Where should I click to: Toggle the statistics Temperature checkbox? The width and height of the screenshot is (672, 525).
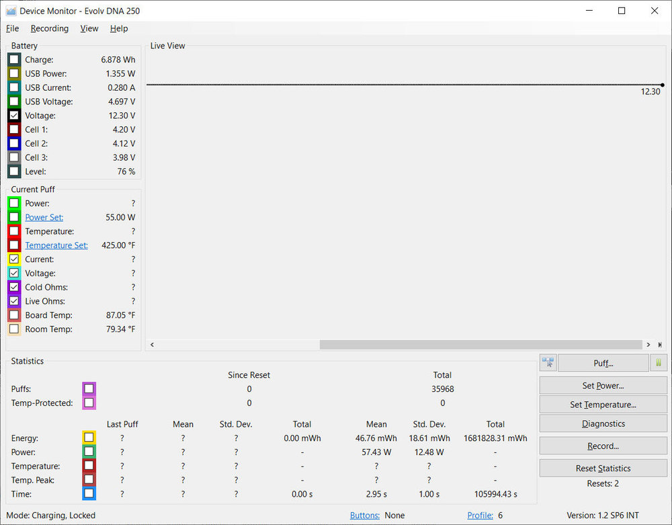click(x=89, y=465)
